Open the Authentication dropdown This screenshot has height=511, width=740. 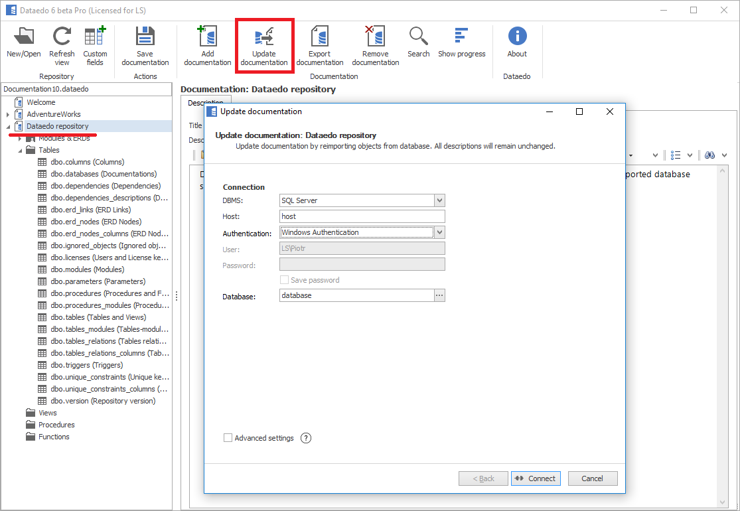click(x=439, y=232)
